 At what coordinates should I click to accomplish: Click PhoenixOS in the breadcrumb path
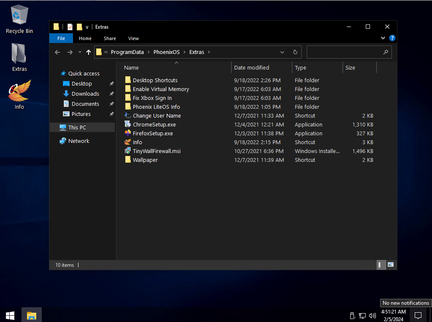pyautogui.click(x=166, y=52)
